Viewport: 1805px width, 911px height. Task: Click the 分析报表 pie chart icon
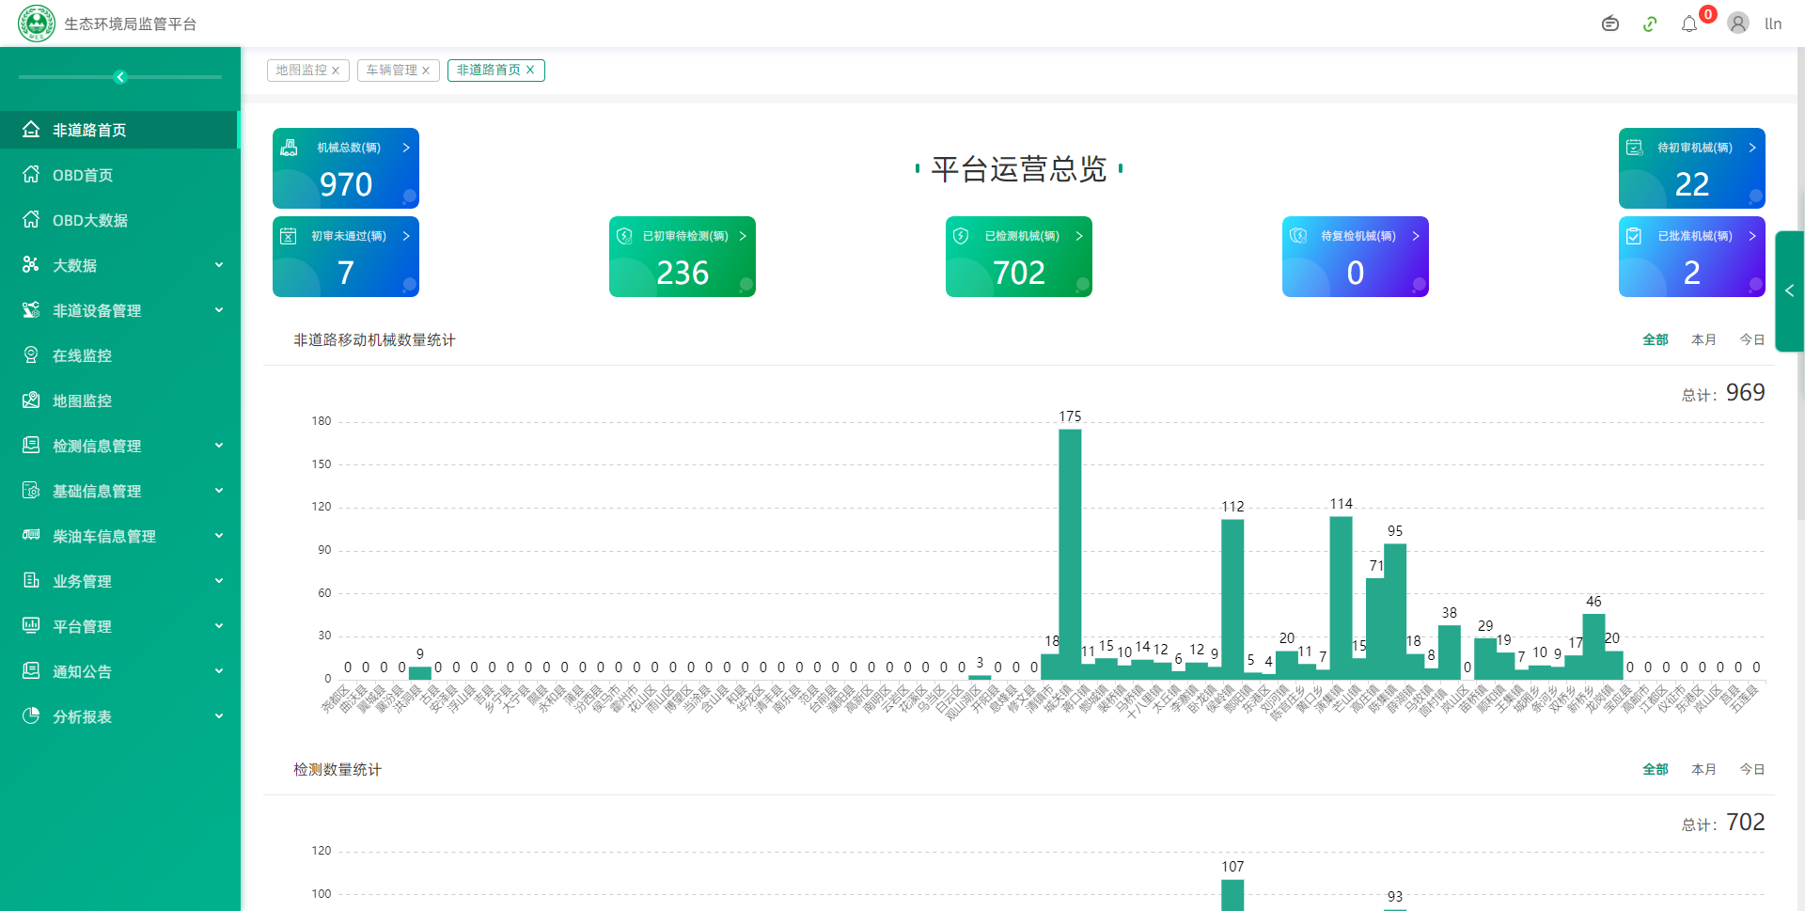click(x=31, y=715)
